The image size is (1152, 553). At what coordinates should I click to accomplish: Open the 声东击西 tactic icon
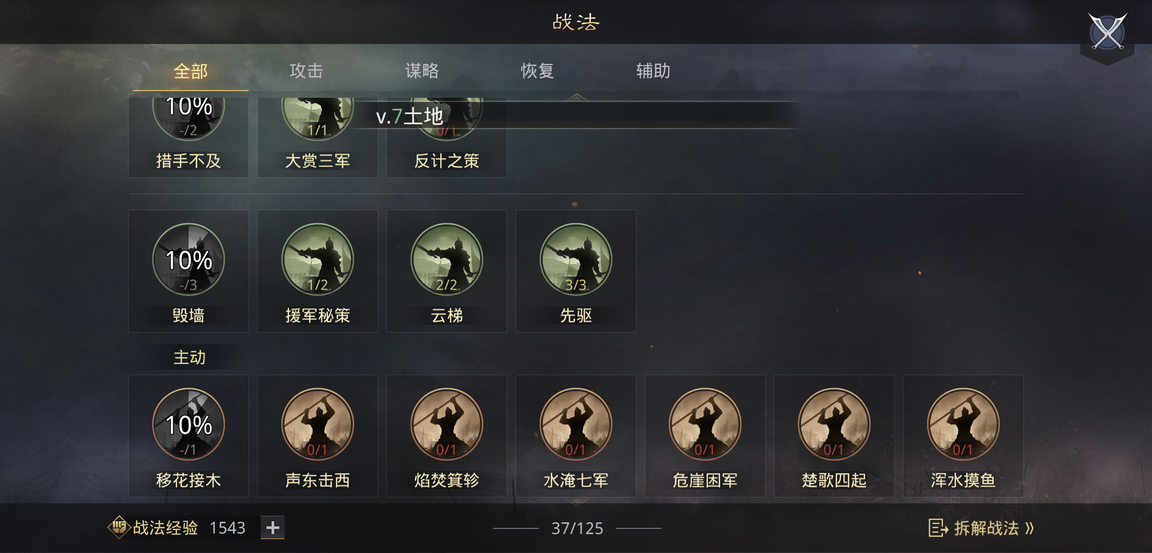click(318, 424)
